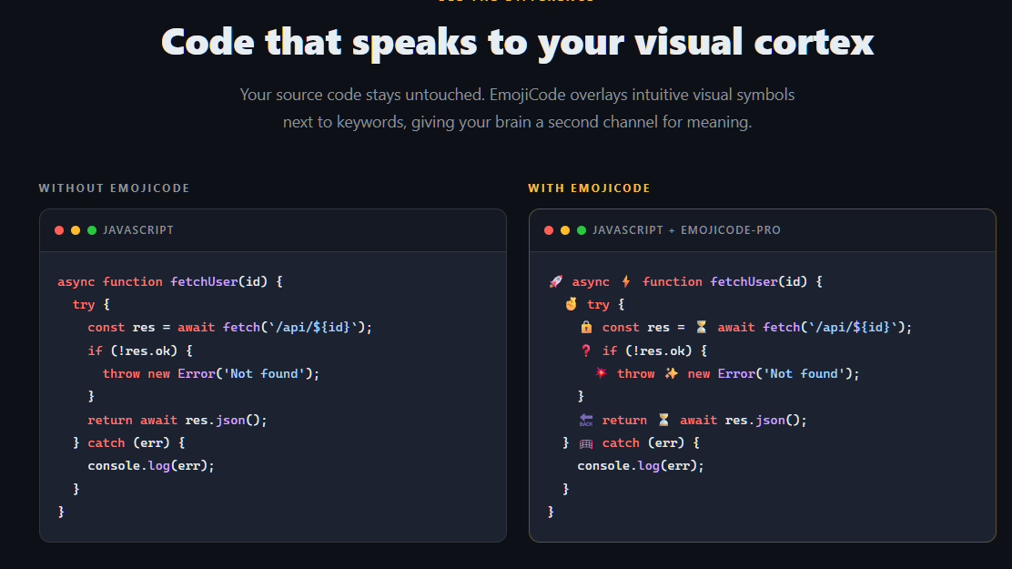Click the lock emoji before const
The height and width of the screenshot is (569, 1012).
pyautogui.click(x=586, y=328)
